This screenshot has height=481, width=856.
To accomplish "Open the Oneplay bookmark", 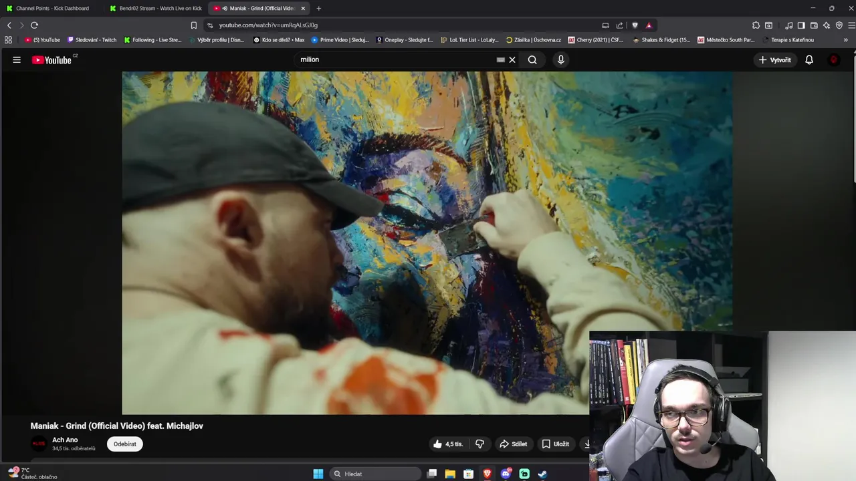I will click(x=405, y=40).
